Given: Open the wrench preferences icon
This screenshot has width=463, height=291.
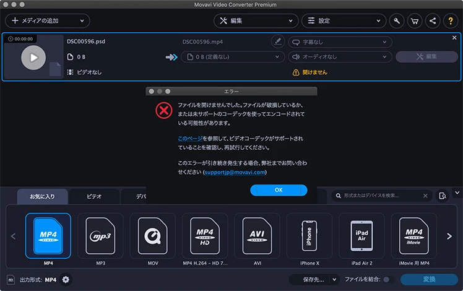Looking at the screenshot, I should (x=397, y=20).
